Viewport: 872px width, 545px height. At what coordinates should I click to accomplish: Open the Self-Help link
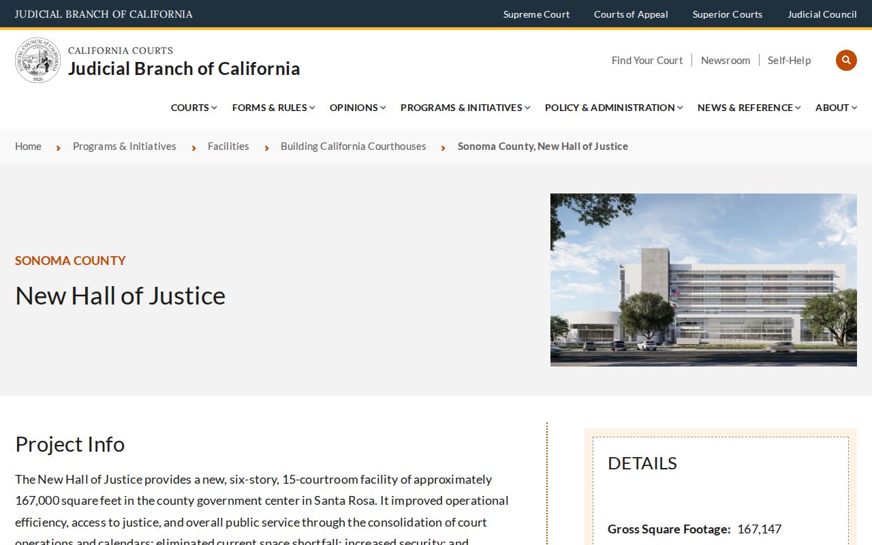(x=789, y=60)
